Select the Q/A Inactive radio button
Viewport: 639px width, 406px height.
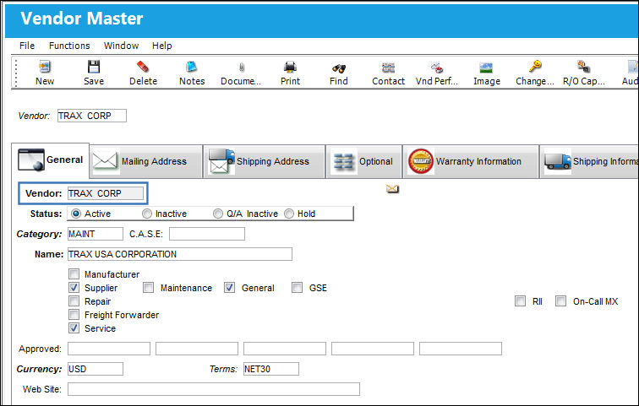218,214
